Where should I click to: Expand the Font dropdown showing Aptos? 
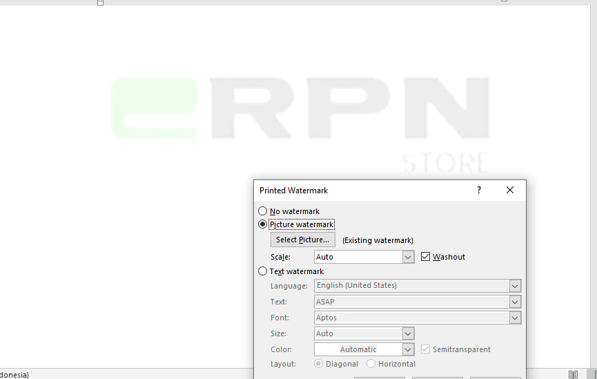515,318
